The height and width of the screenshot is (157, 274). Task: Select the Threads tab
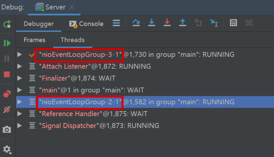click(x=73, y=40)
